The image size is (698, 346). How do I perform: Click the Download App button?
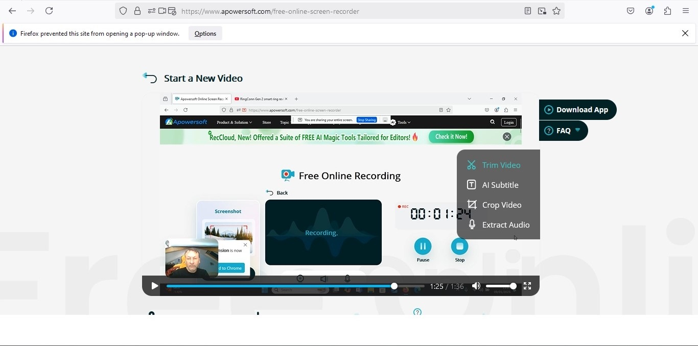(x=577, y=110)
